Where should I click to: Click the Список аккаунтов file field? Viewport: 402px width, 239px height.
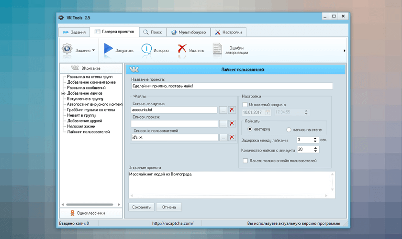point(174,110)
